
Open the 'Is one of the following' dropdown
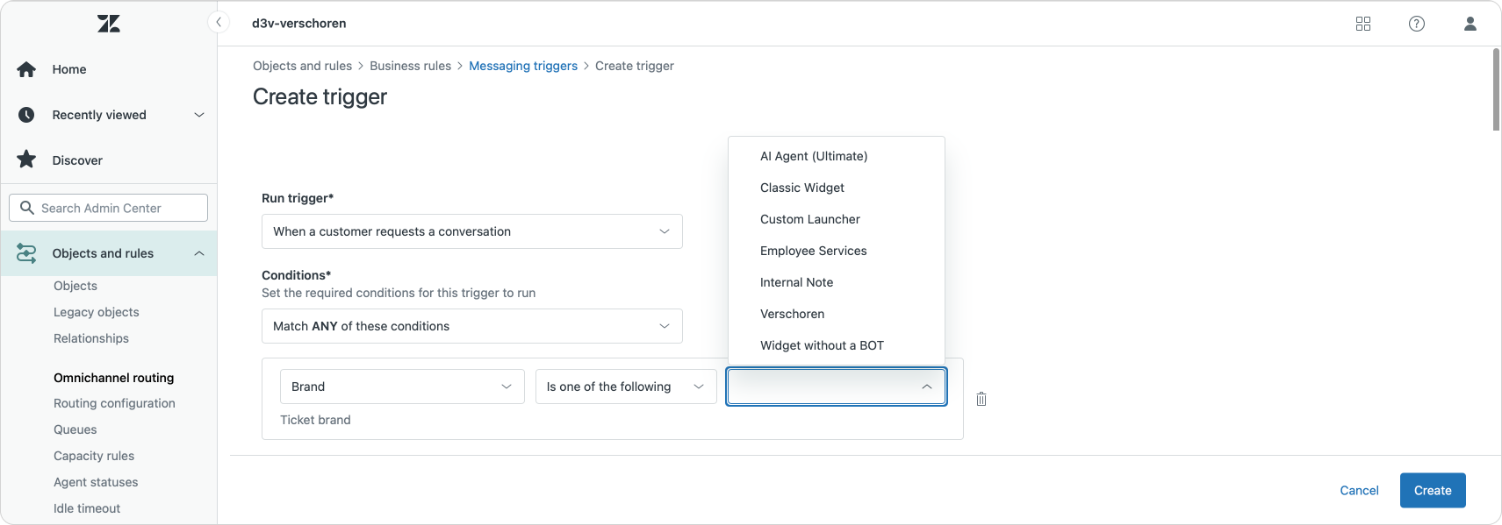pyautogui.click(x=625, y=387)
